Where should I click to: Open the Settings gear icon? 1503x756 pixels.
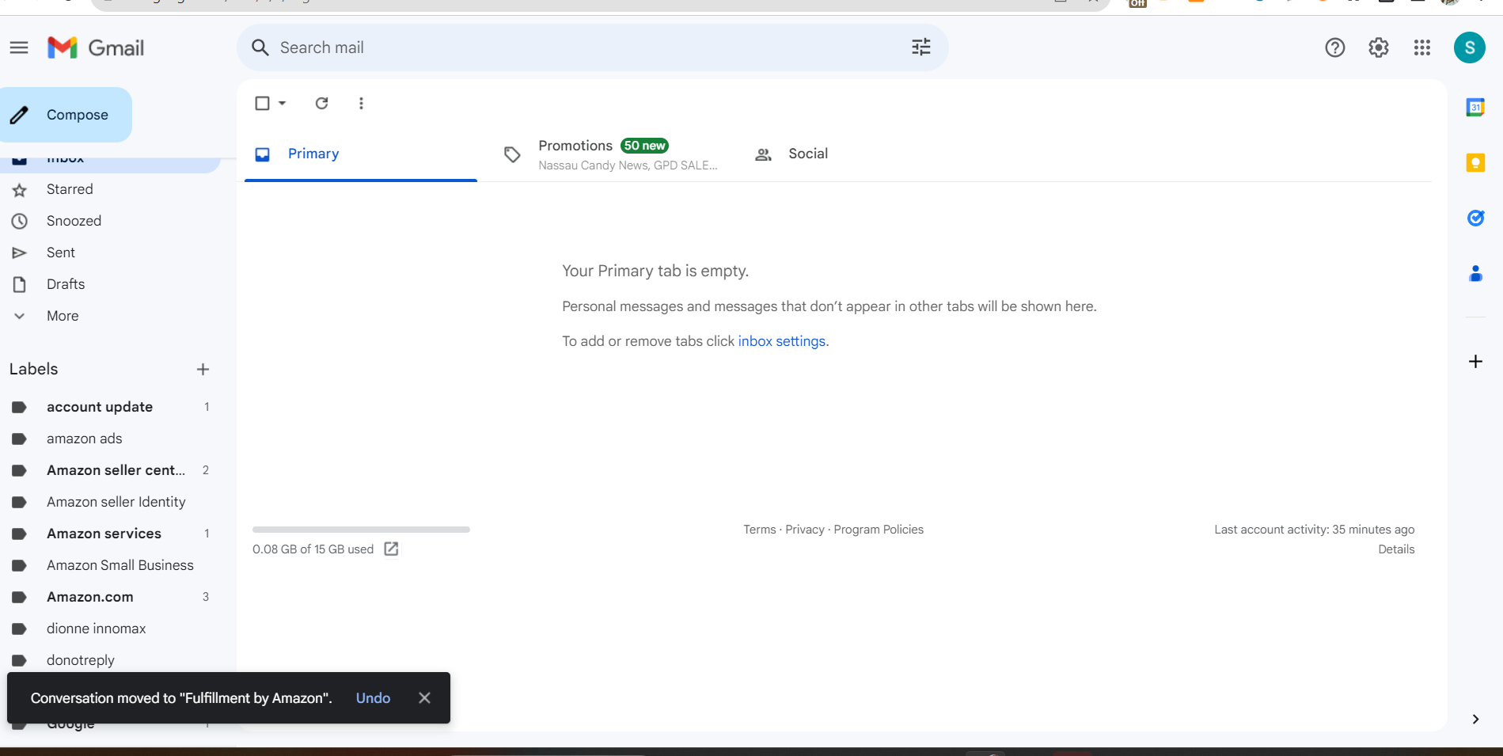[x=1379, y=47]
